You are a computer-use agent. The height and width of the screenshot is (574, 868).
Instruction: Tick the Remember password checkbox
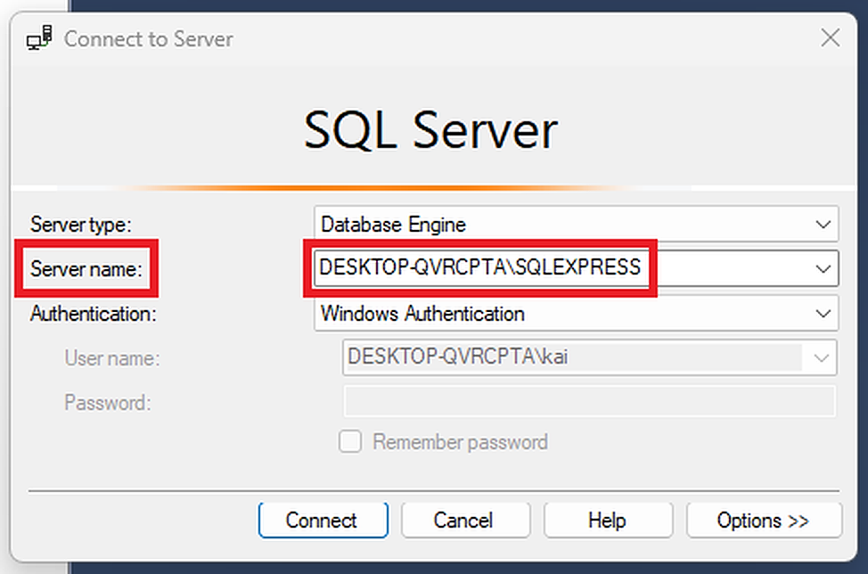(x=350, y=442)
